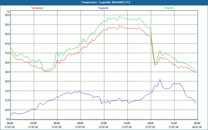The width and height of the screenshot is (208, 130).
Task: Click the 14,0 y-axis value label
Action: pos(7,91)
